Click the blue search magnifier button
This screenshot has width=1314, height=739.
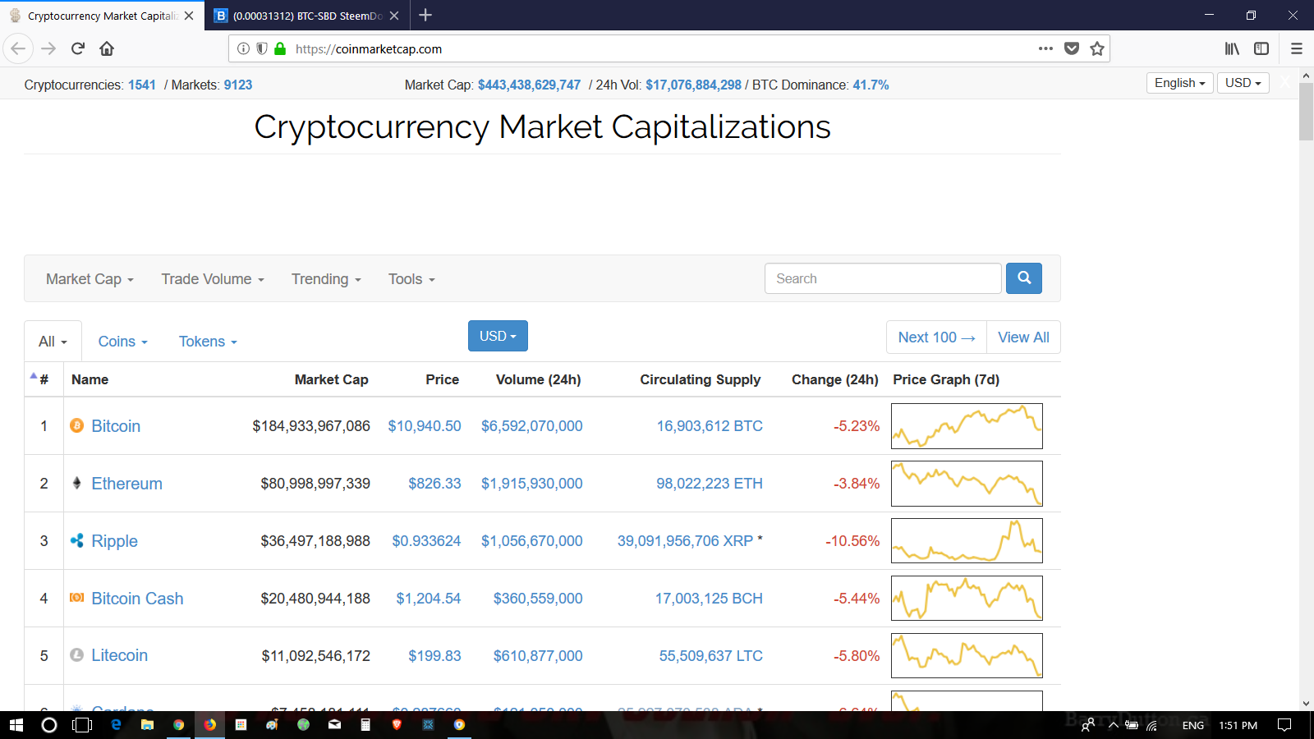coord(1024,278)
